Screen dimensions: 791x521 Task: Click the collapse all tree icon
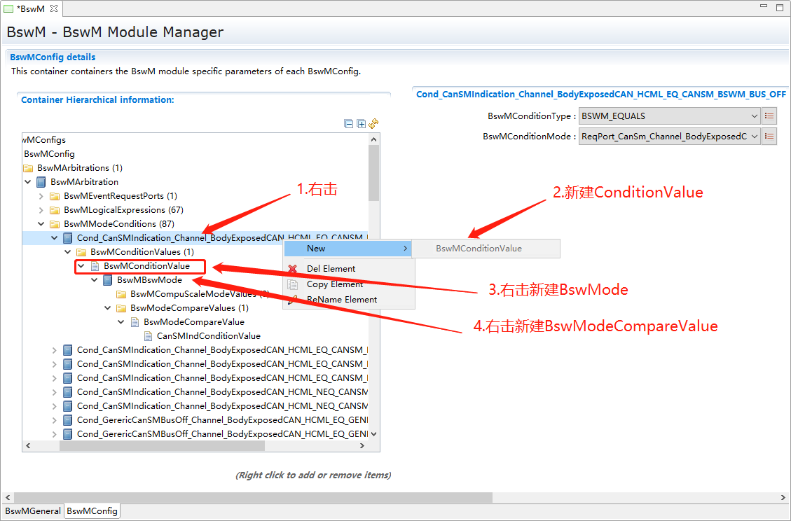pyautogui.click(x=349, y=124)
